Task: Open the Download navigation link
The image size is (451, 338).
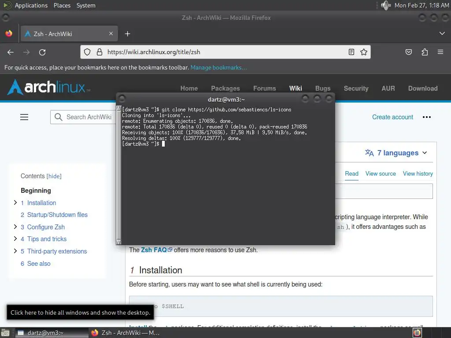Action: 423,88
